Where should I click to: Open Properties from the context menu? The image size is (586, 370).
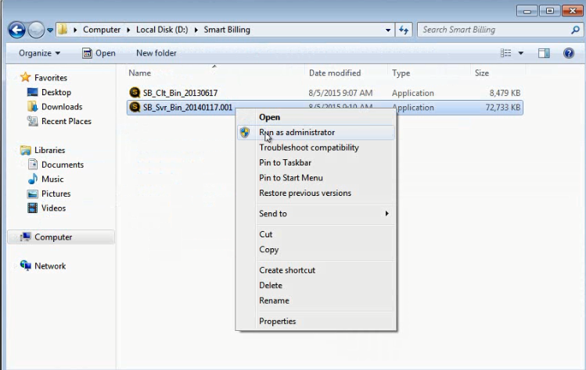point(316,321)
